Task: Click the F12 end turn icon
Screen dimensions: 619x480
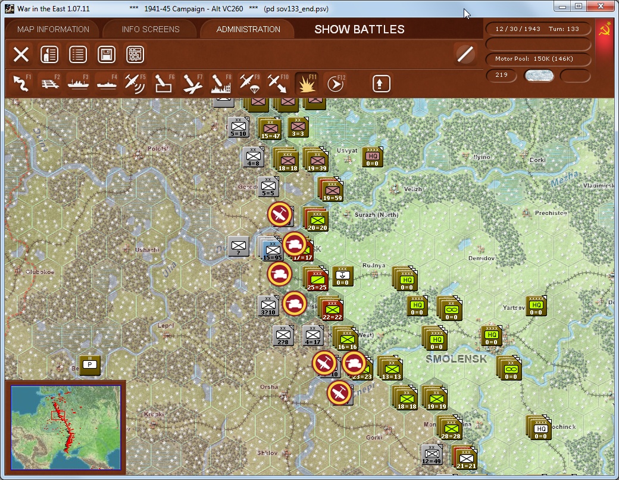Action: [336, 83]
